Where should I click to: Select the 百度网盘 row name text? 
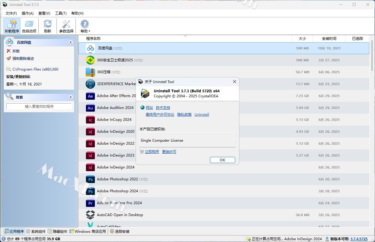click(105, 48)
